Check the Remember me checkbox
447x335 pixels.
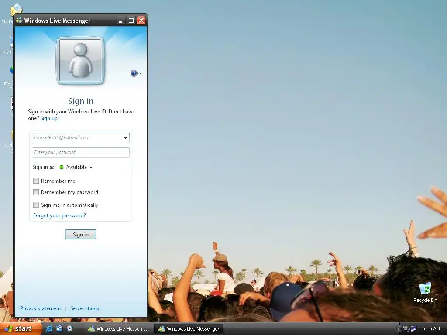[x=36, y=181]
